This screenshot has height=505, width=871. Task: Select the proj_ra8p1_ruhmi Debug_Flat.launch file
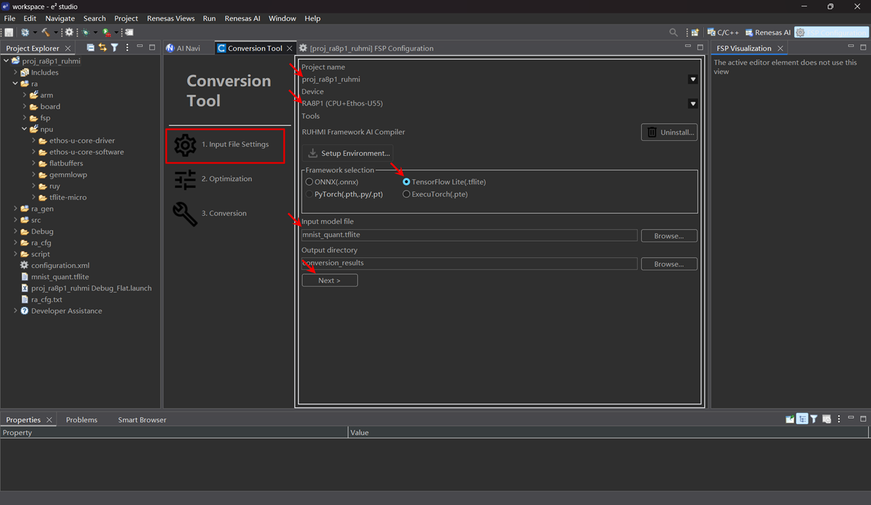click(91, 288)
